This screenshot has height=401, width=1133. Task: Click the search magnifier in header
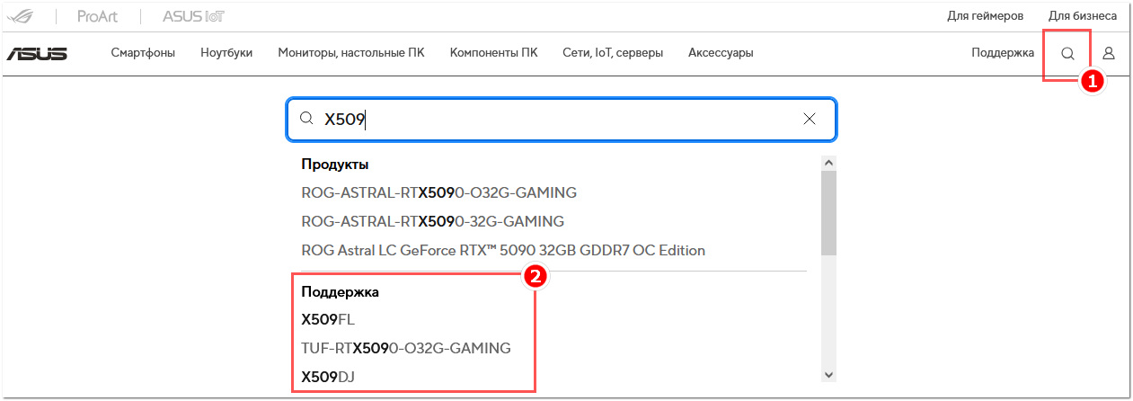coord(1067,53)
